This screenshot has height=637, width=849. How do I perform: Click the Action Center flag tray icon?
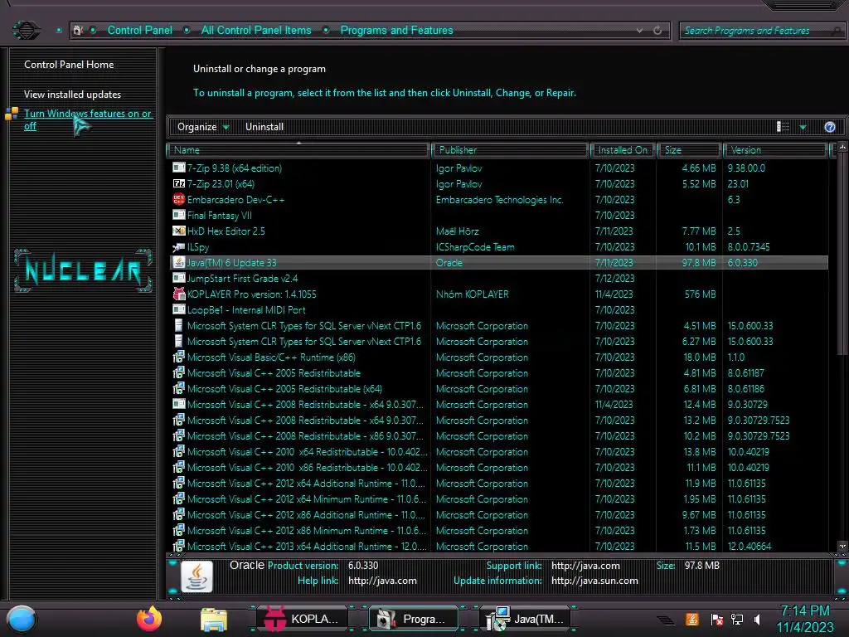(717, 620)
